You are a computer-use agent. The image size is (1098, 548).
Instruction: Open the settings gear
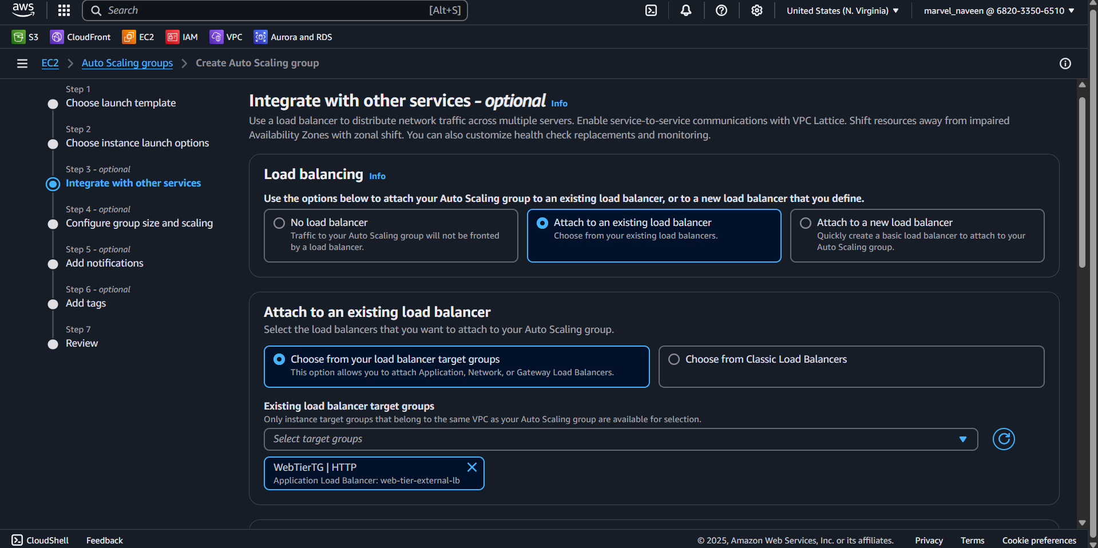757,10
